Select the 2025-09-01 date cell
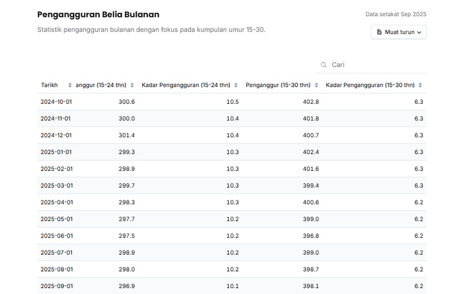The image size is (454, 294). tap(56, 286)
